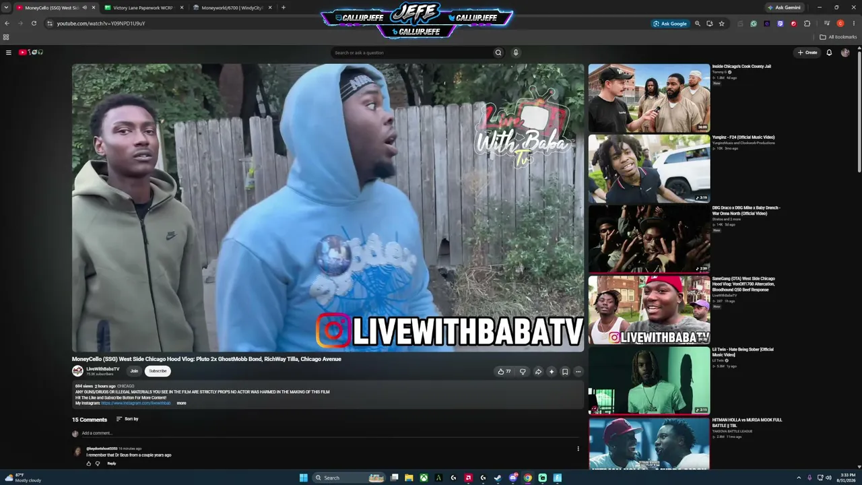Like the MoneyCello video
Screen dimensions: 862x485
(x=504, y=371)
